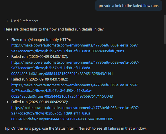Click the Tip about Status filter text
This screenshot has width=166, height=134.
75,128
